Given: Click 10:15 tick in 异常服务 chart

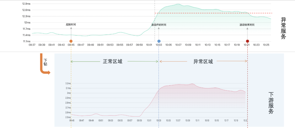Looking at the screenshot, I should (x=217, y=45).
